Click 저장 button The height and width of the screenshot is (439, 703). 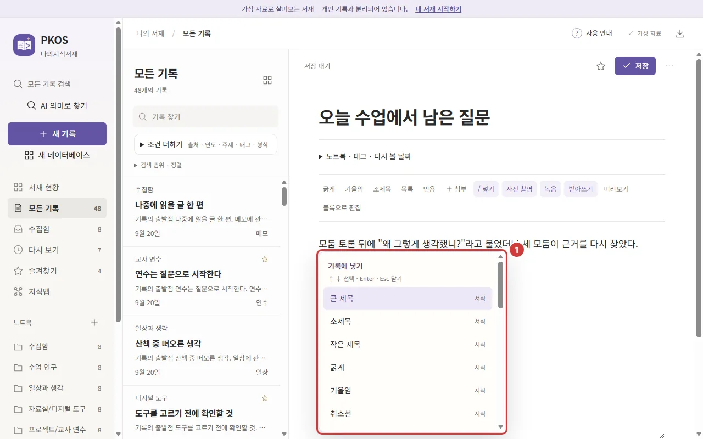pyautogui.click(x=635, y=66)
